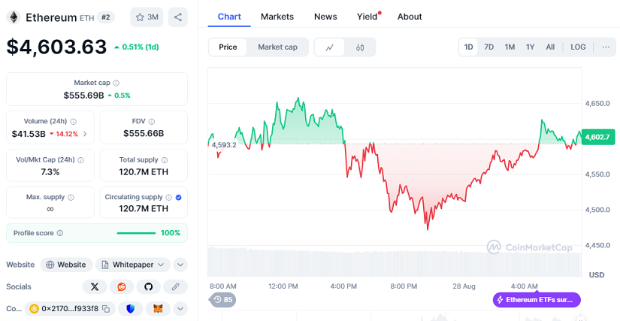Select the 7D time range

point(488,47)
